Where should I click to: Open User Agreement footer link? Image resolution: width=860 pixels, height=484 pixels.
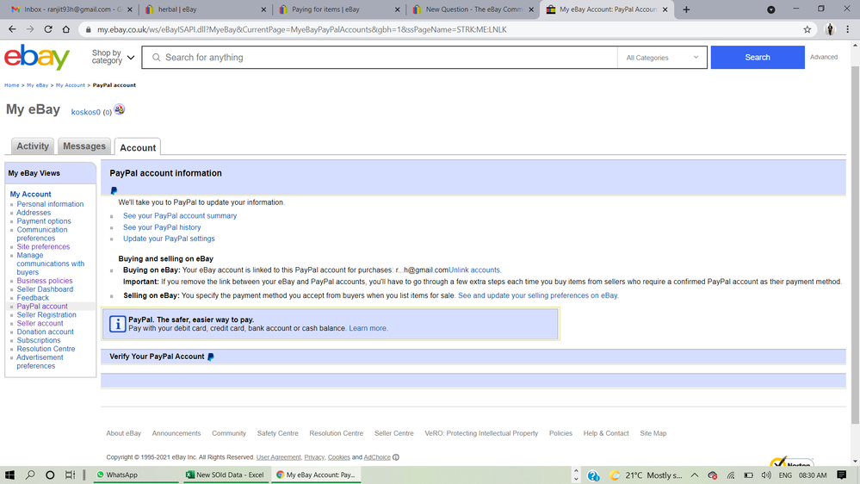point(279,457)
